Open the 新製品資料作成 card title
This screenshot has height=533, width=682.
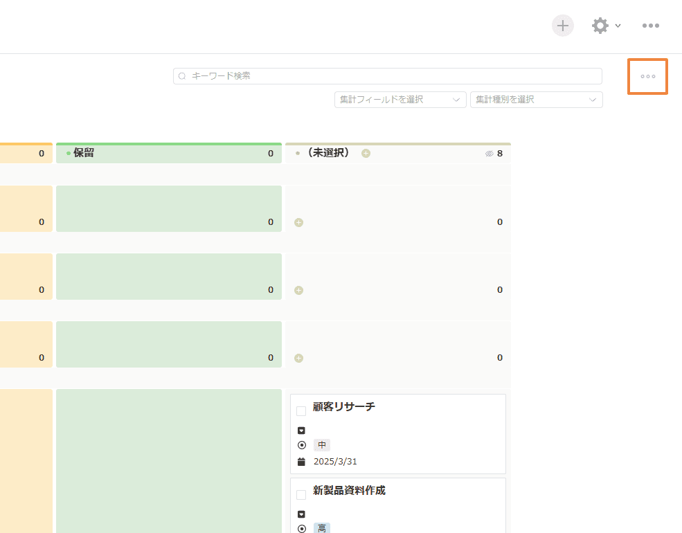(349, 490)
